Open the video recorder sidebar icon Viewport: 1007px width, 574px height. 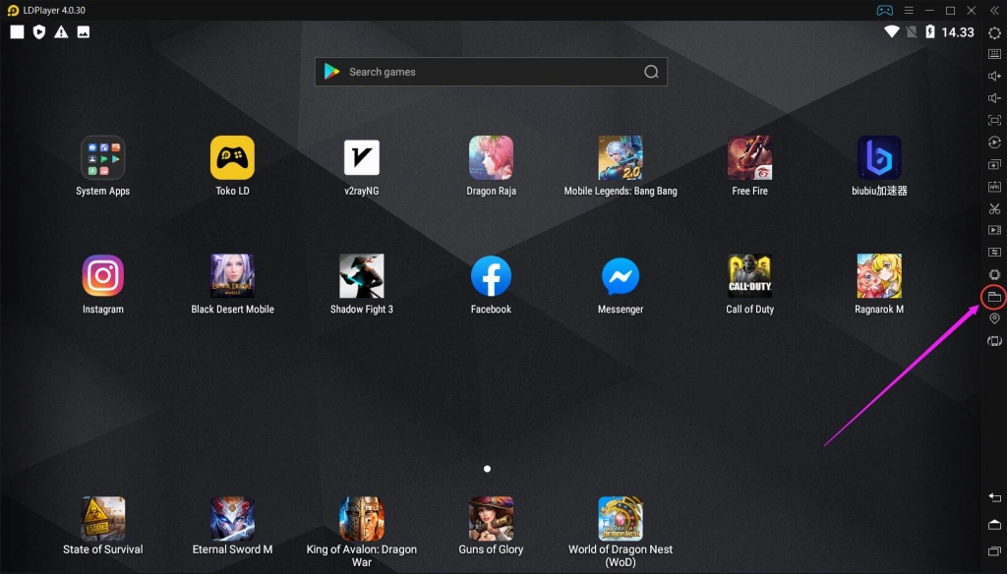(994, 230)
